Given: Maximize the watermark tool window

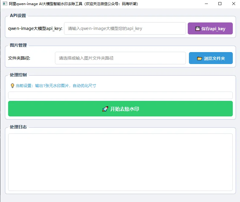Looking at the screenshot, I should pos(220,4).
